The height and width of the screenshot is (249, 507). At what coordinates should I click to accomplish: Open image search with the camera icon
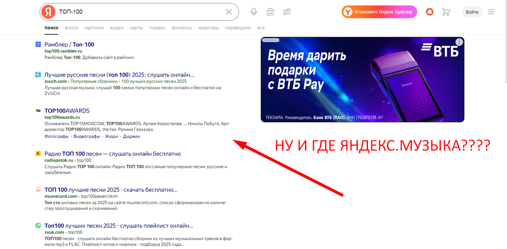coord(270,11)
